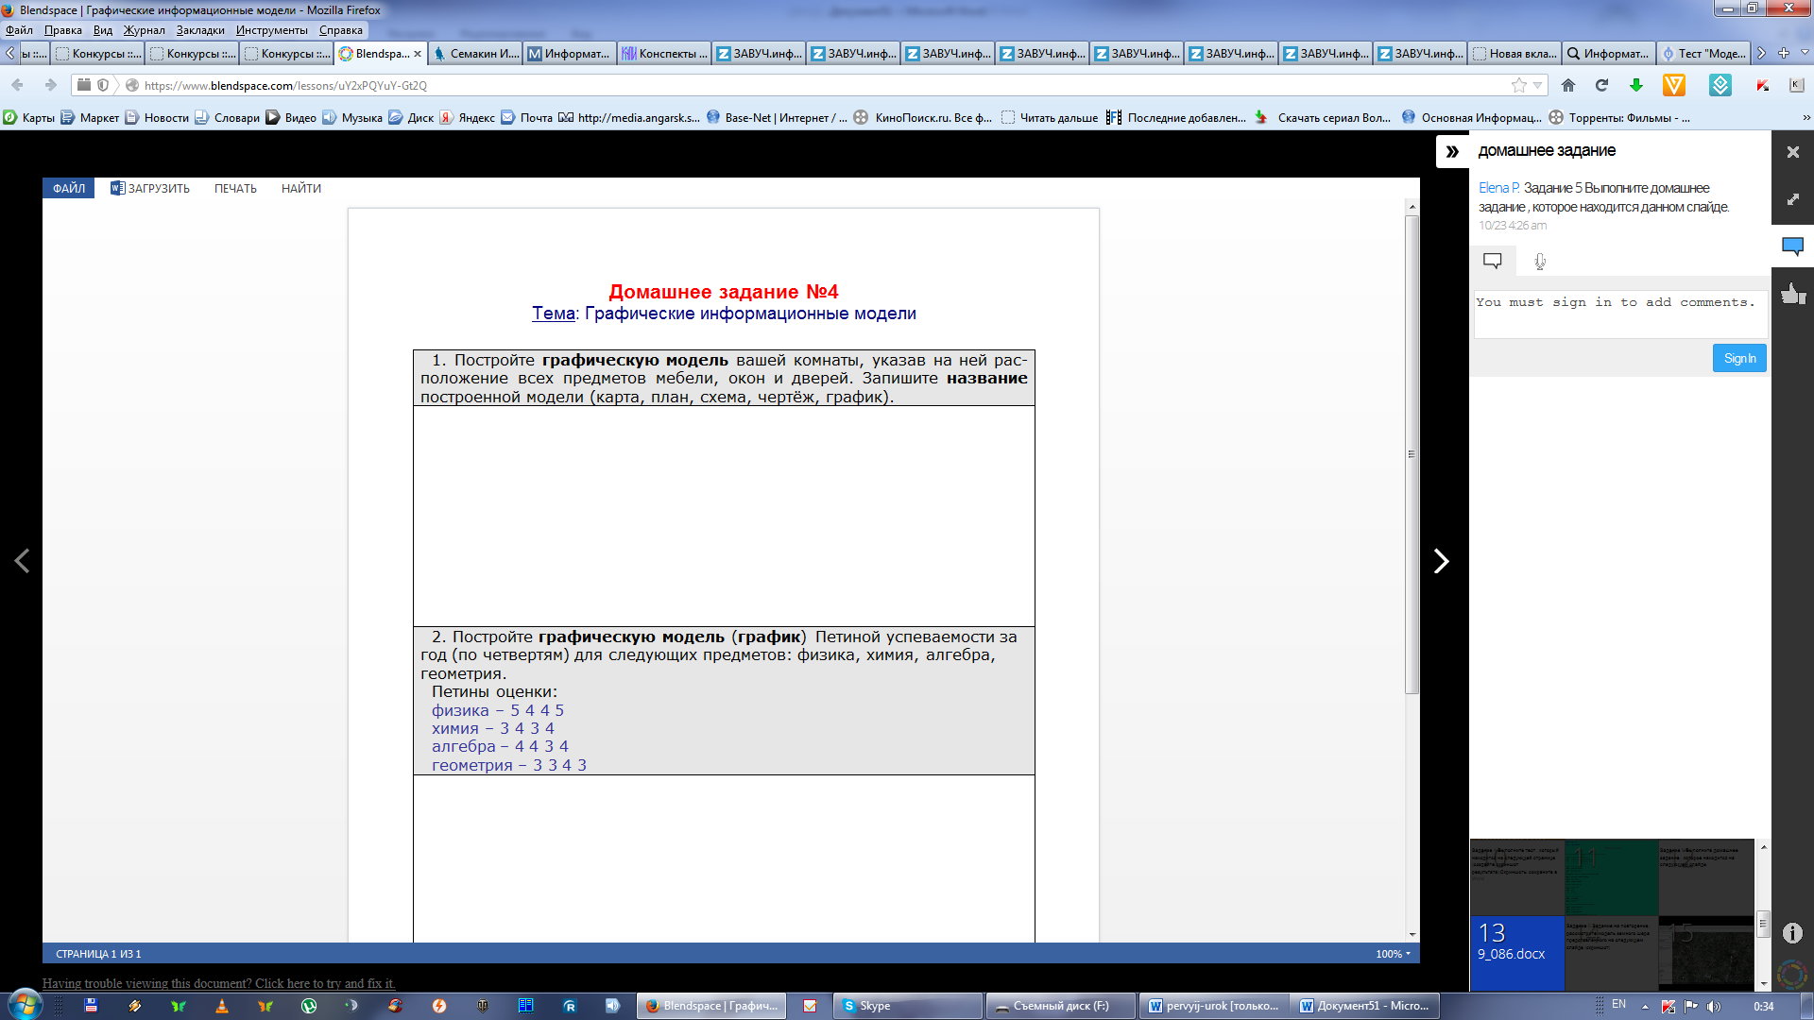Click ЗАГРУЗИТЬ in the document toolbar
The width and height of the screenshot is (1814, 1020).
pos(150,188)
